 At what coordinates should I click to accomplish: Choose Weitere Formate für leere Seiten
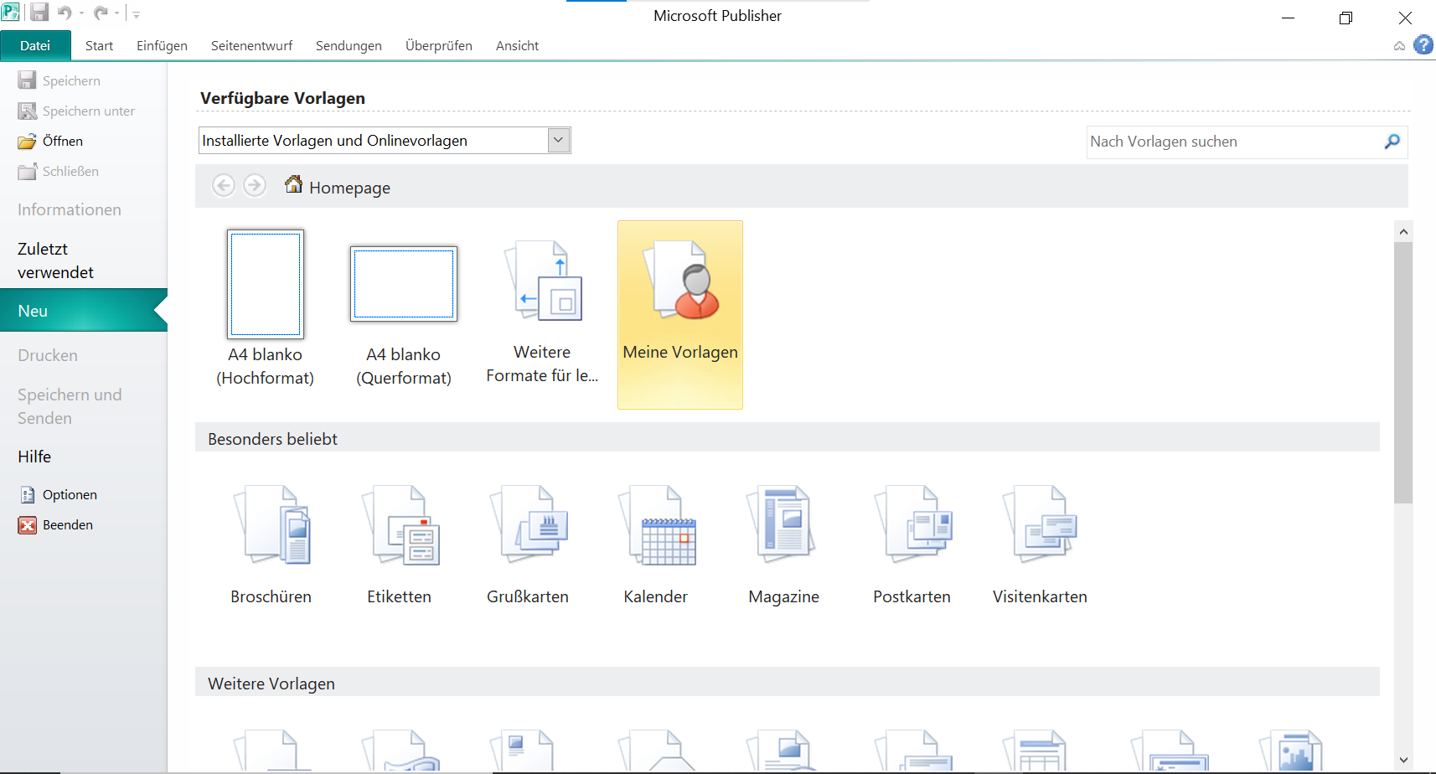(542, 312)
